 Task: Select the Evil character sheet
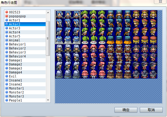(25, 76)
